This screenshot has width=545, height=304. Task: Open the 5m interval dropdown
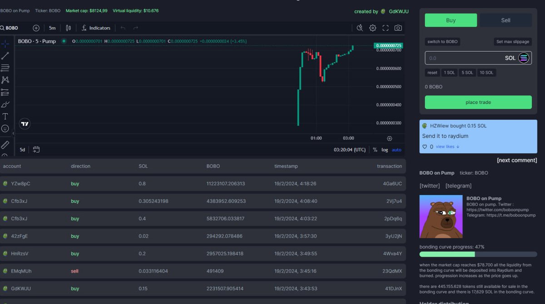pyautogui.click(x=52, y=28)
